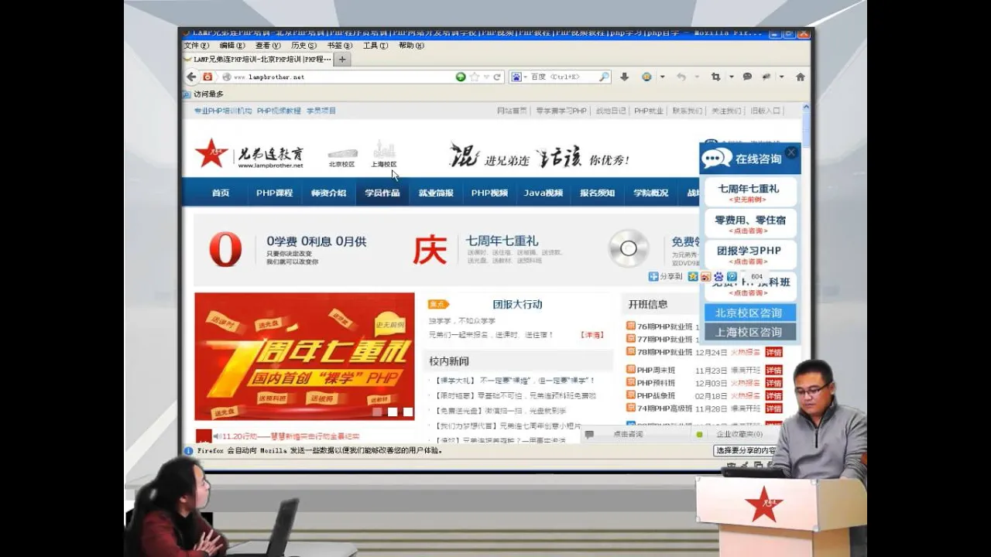Click the 学员项目 top link
991x557 pixels.
[x=321, y=111]
